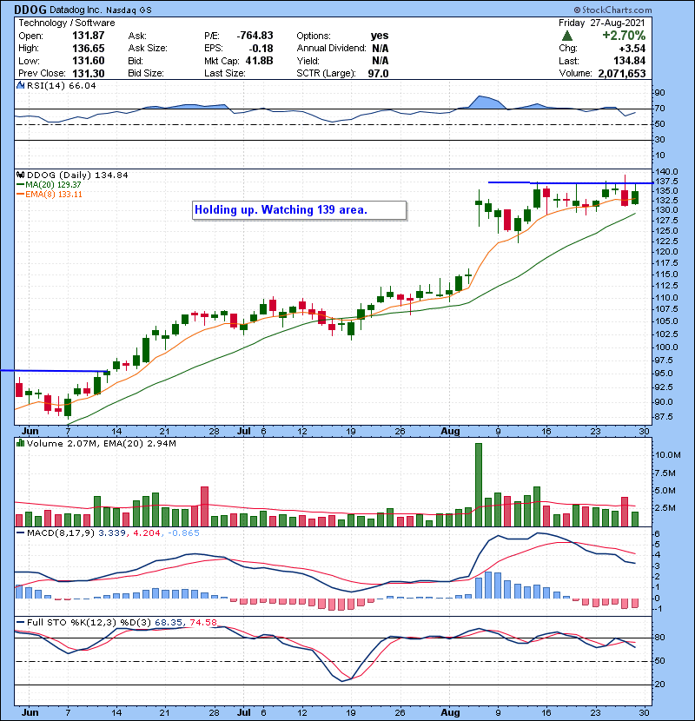Click the blue horizontal line at the 95 level
The height and width of the screenshot is (721, 695).
pyautogui.click(x=52, y=371)
